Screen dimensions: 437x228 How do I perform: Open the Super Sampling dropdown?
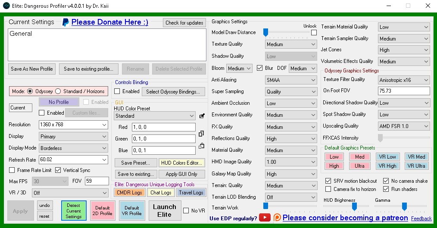pyautogui.click(x=291, y=92)
